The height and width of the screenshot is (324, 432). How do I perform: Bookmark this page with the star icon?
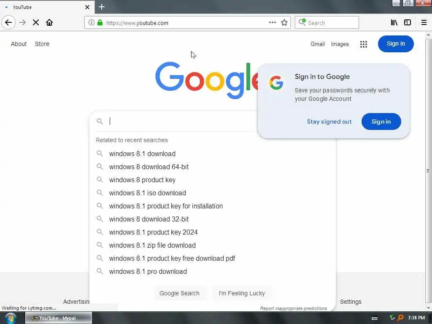(284, 23)
